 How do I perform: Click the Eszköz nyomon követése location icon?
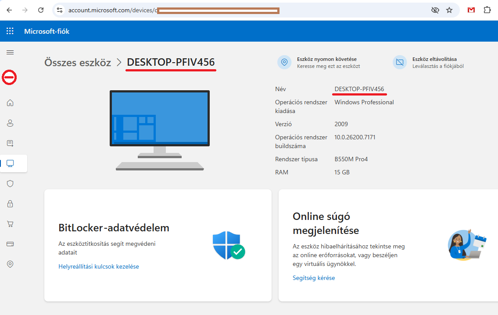point(284,62)
